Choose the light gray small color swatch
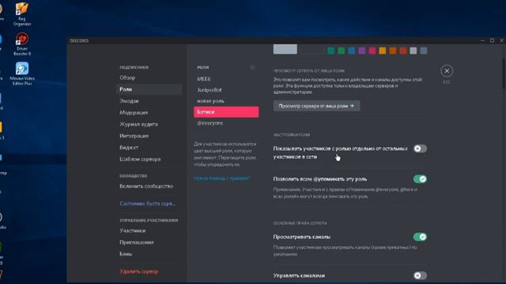 coord(413,50)
